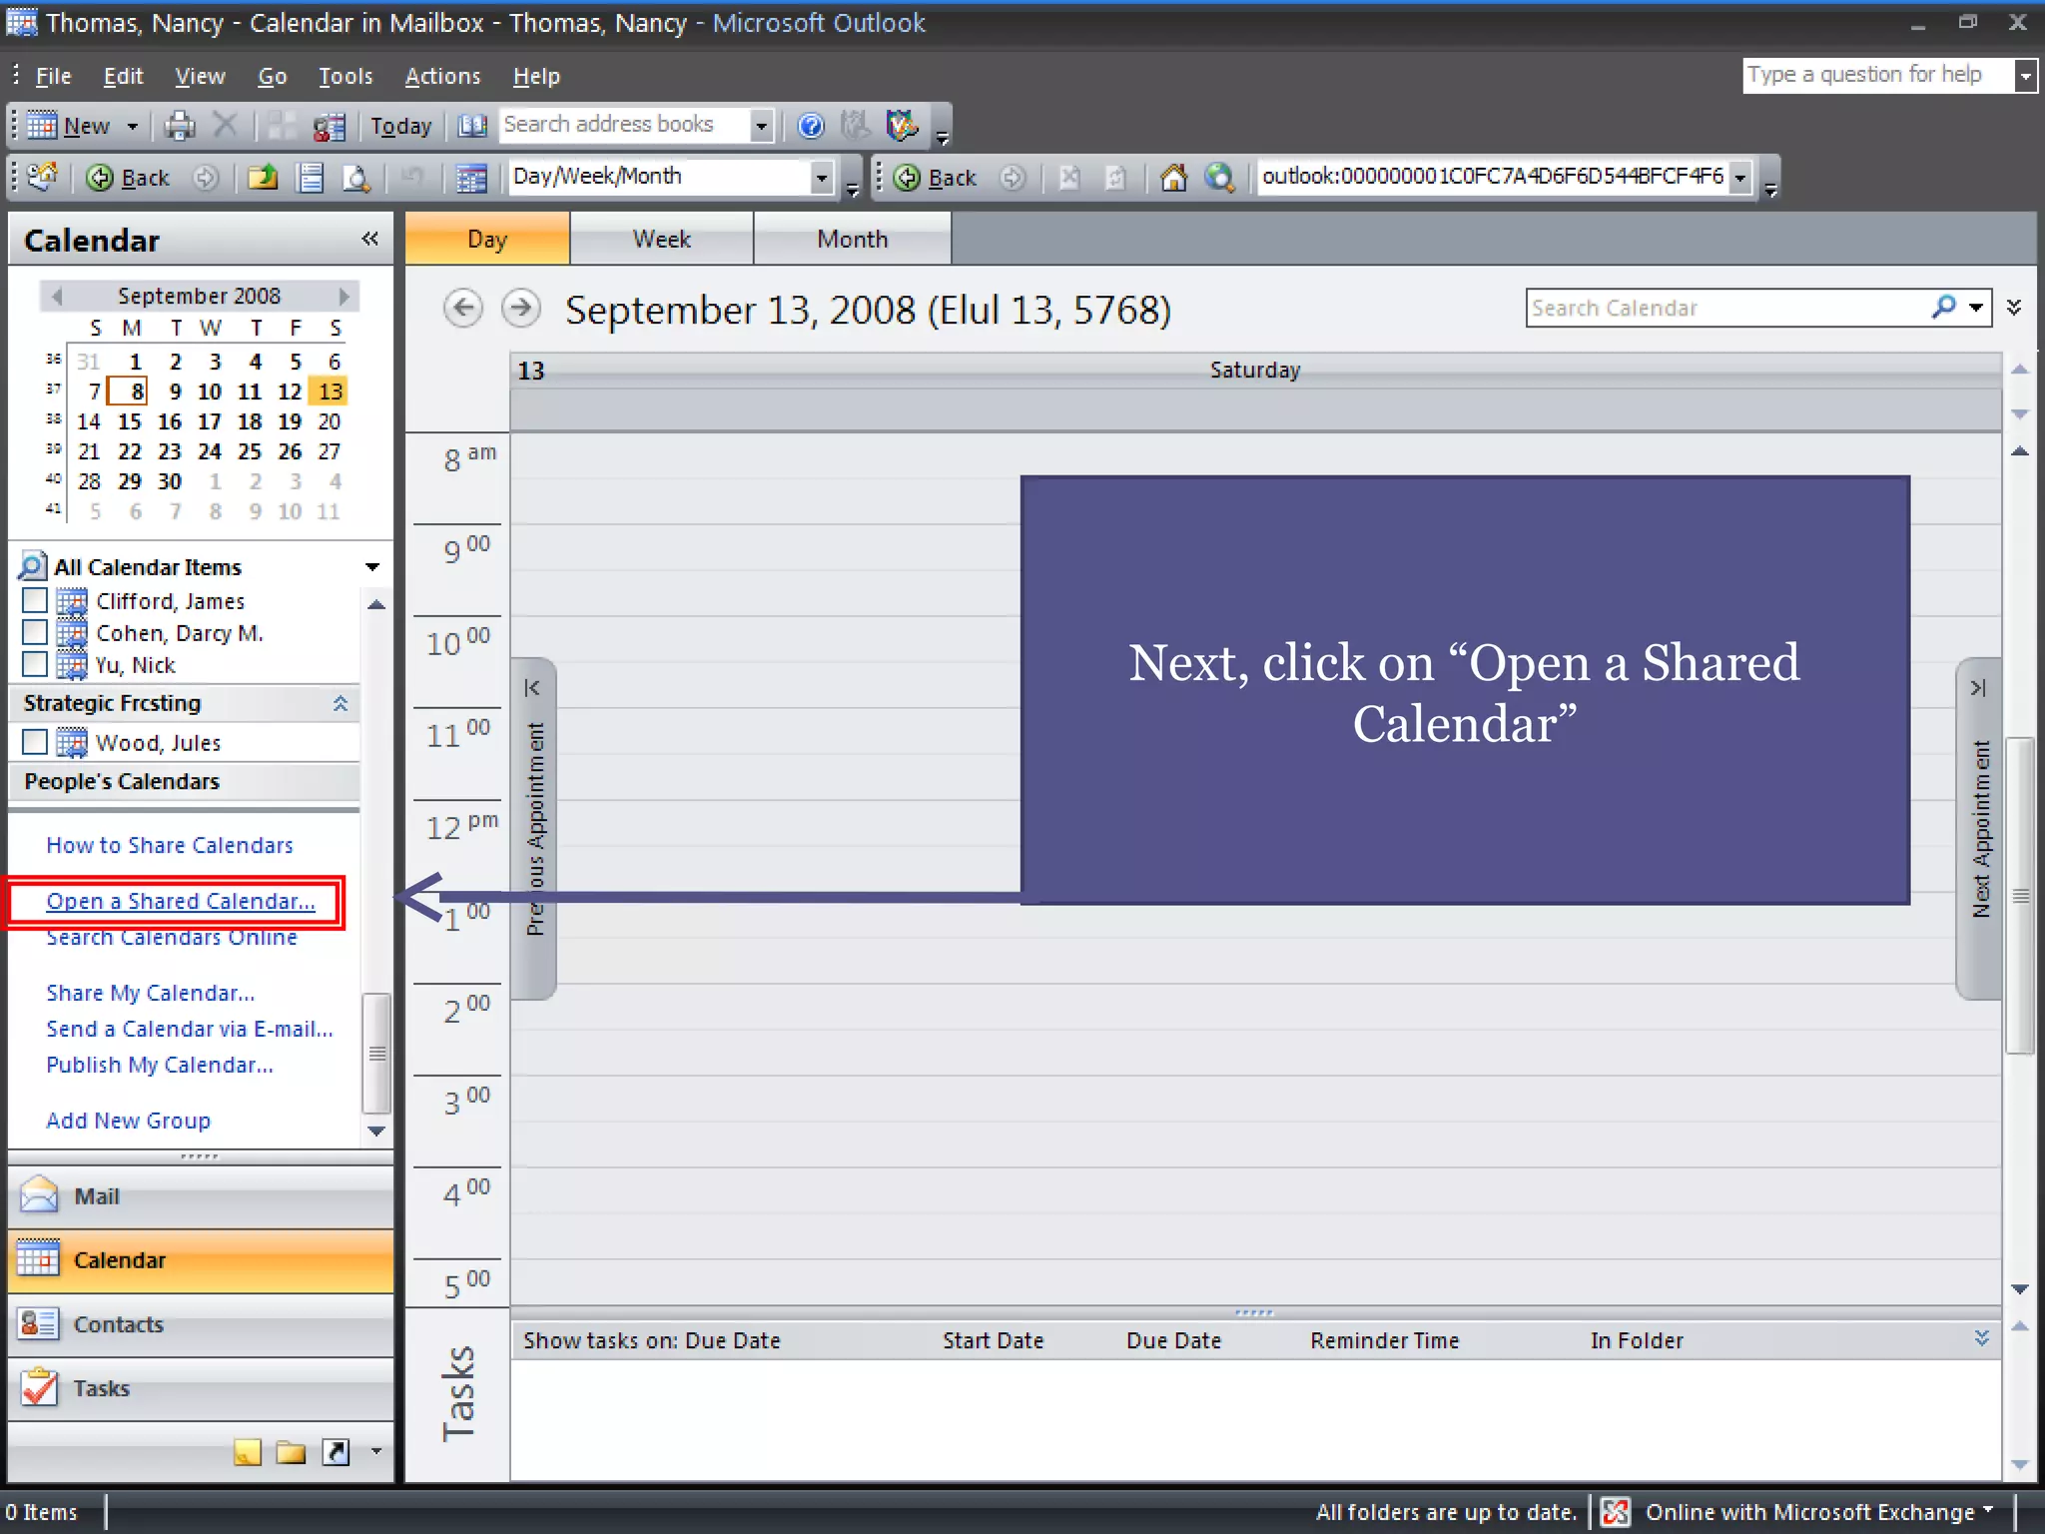
Task: Enable Cohen, Darcy M. calendar
Action: (x=35, y=632)
